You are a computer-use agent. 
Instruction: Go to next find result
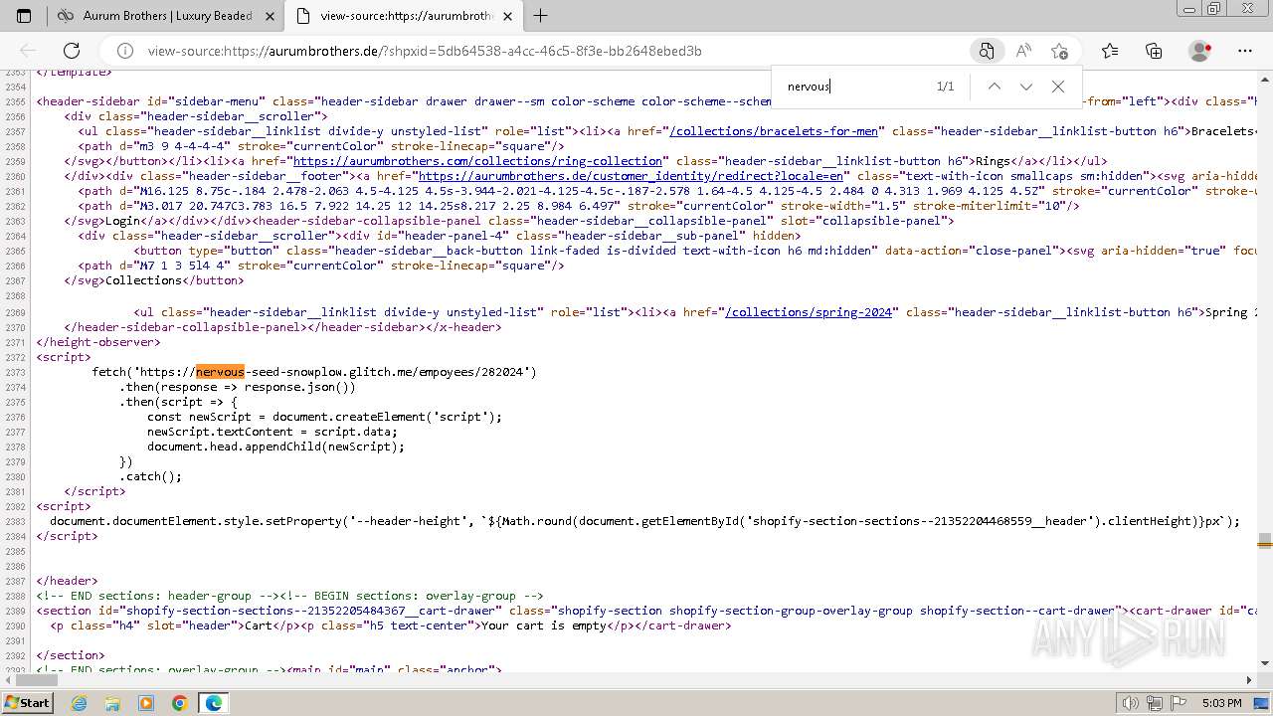coord(1025,87)
